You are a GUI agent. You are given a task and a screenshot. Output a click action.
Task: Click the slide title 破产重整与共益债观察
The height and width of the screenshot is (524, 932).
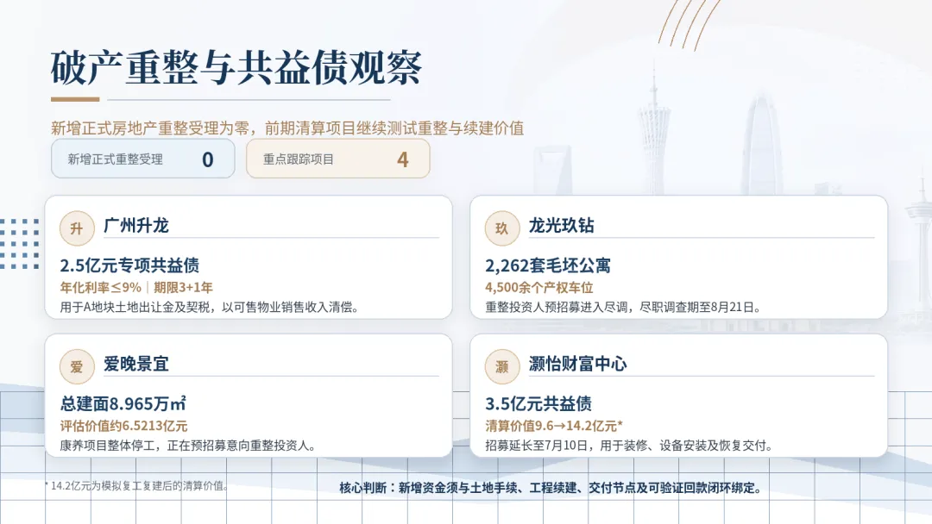tap(236, 67)
